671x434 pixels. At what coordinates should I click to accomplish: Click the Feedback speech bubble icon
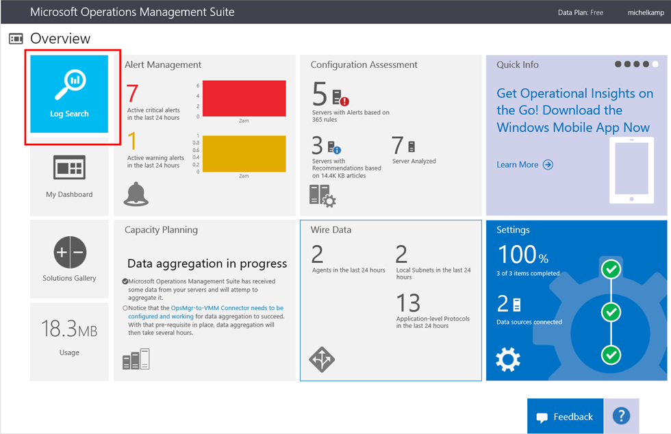(542, 418)
